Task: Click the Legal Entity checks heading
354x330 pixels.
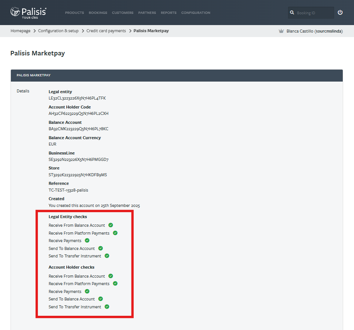Action: pyautogui.click(x=68, y=217)
